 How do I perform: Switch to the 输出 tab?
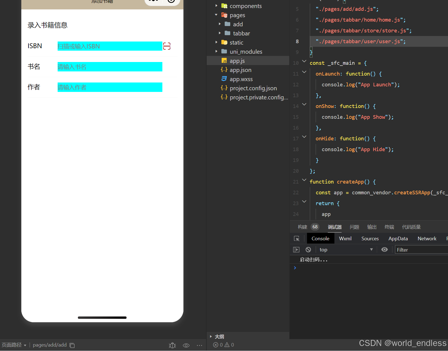click(372, 227)
